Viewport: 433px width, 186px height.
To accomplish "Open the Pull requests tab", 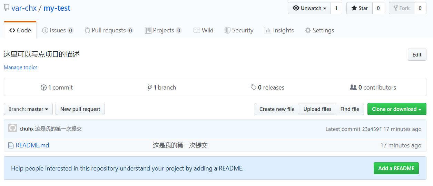I will (x=109, y=30).
